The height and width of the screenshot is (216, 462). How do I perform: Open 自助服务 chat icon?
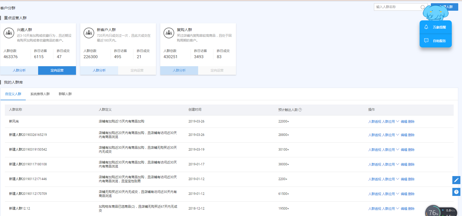coord(426,40)
